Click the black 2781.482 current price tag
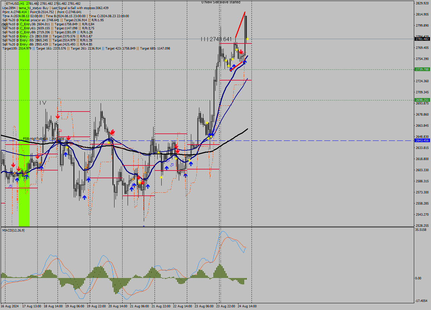 [x=422, y=39]
